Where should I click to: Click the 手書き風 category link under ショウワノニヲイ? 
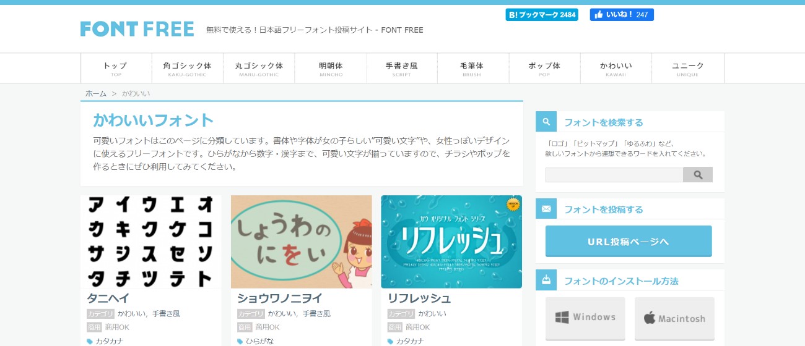[x=316, y=314]
